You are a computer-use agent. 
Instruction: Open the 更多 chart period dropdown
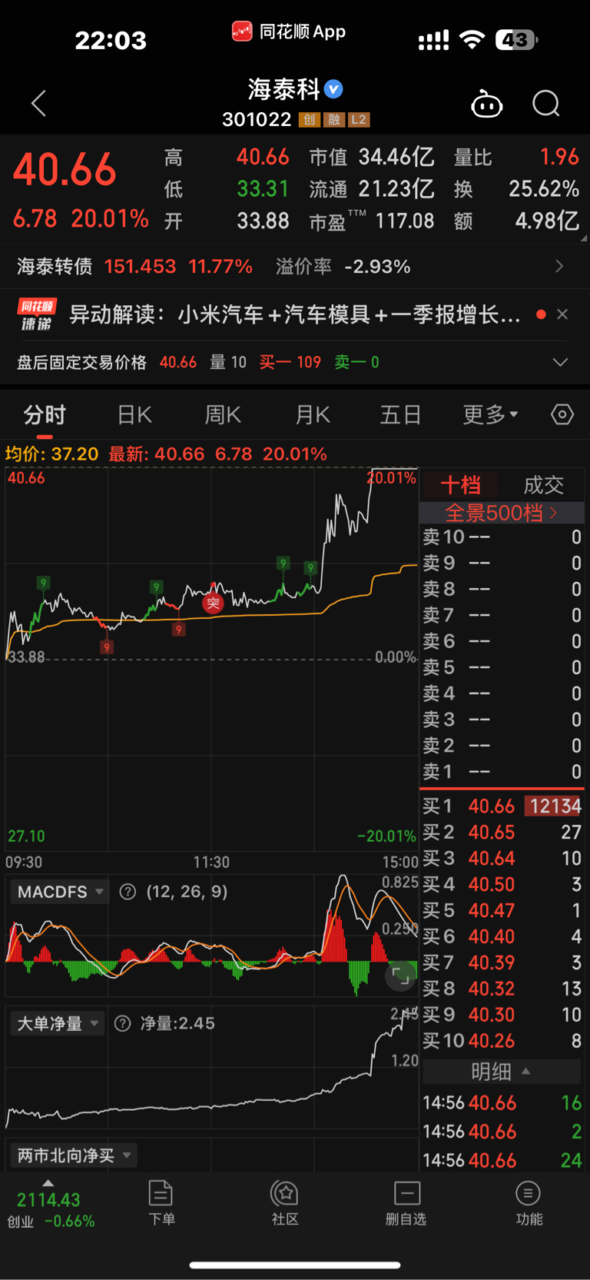(x=490, y=415)
